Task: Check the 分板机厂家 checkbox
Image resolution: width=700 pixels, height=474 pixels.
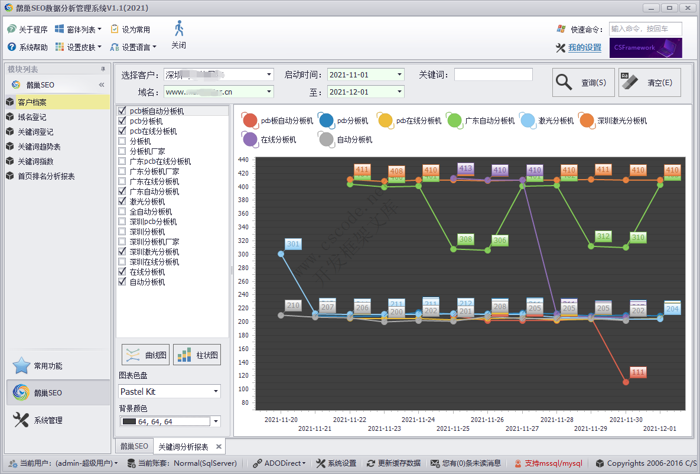Action: (122, 151)
